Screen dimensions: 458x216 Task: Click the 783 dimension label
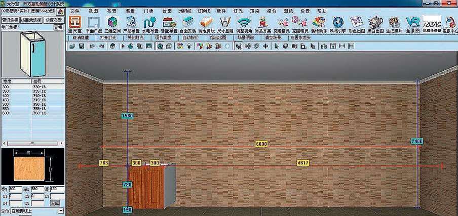point(104,163)
